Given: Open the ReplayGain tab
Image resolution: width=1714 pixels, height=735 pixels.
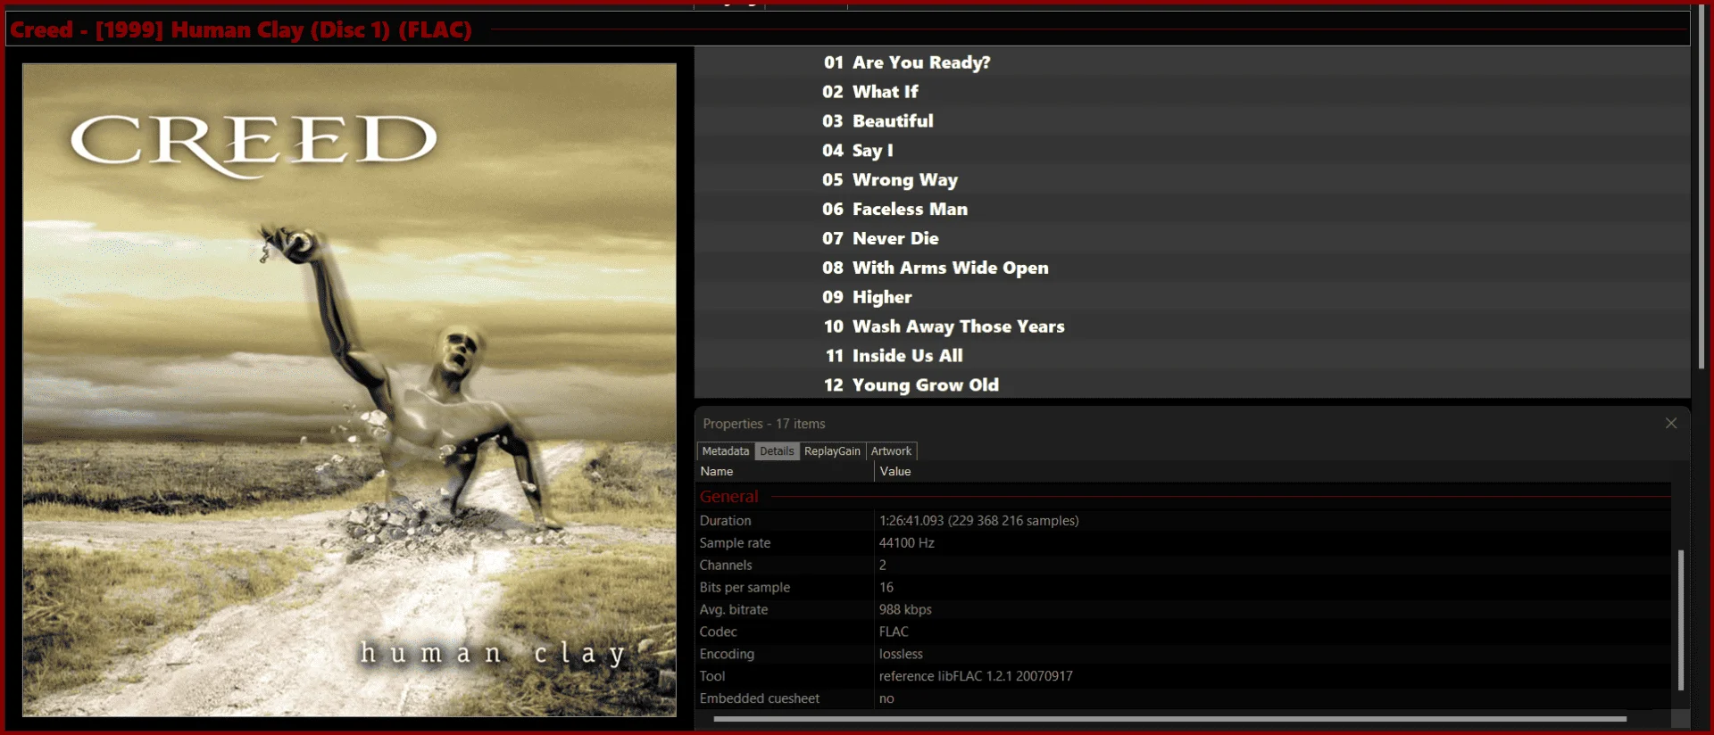Looking at the screenshot, I should tap(832, 451).
